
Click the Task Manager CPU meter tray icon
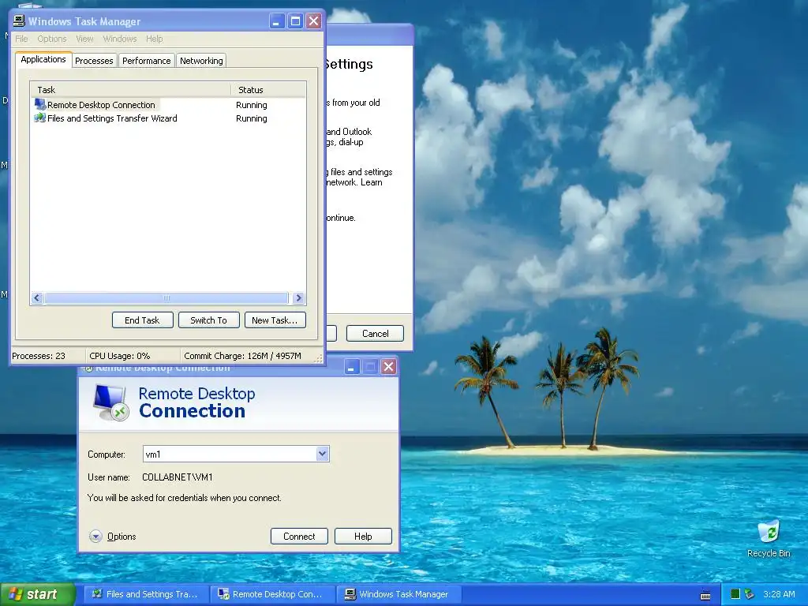click(x=735, y=594)
